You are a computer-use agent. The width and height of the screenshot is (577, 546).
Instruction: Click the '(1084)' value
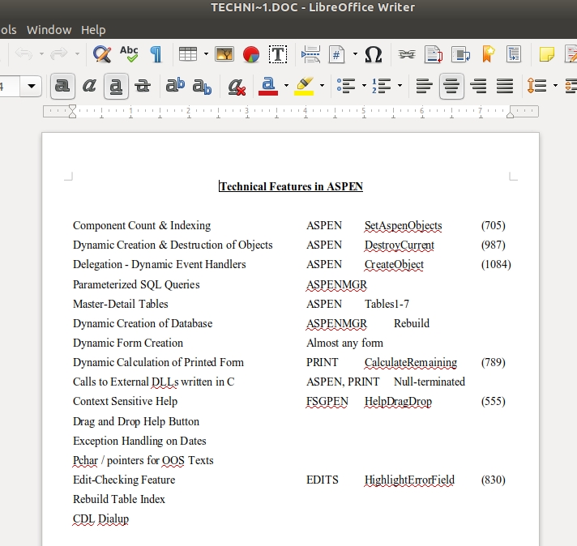[496, 265]
